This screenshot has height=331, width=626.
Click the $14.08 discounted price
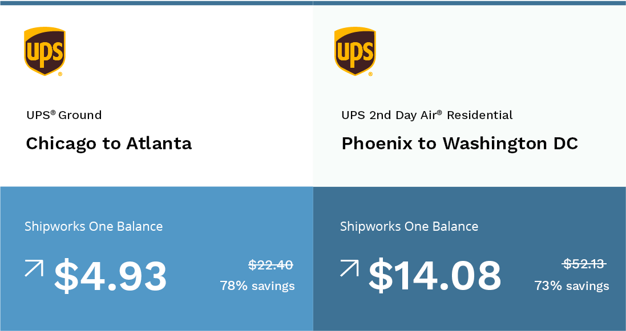434,275
